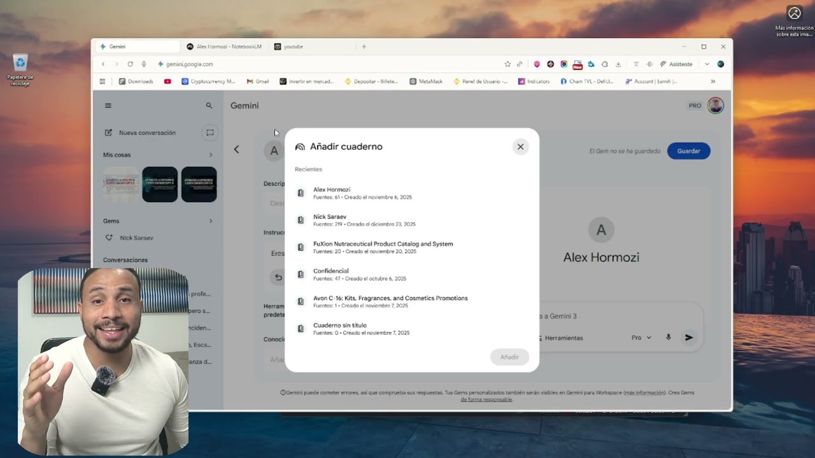This screenshot has width=815, height=458.
Task: Expand the Mis cosas section
Action: pyautogui.click(x=211, y=155)
